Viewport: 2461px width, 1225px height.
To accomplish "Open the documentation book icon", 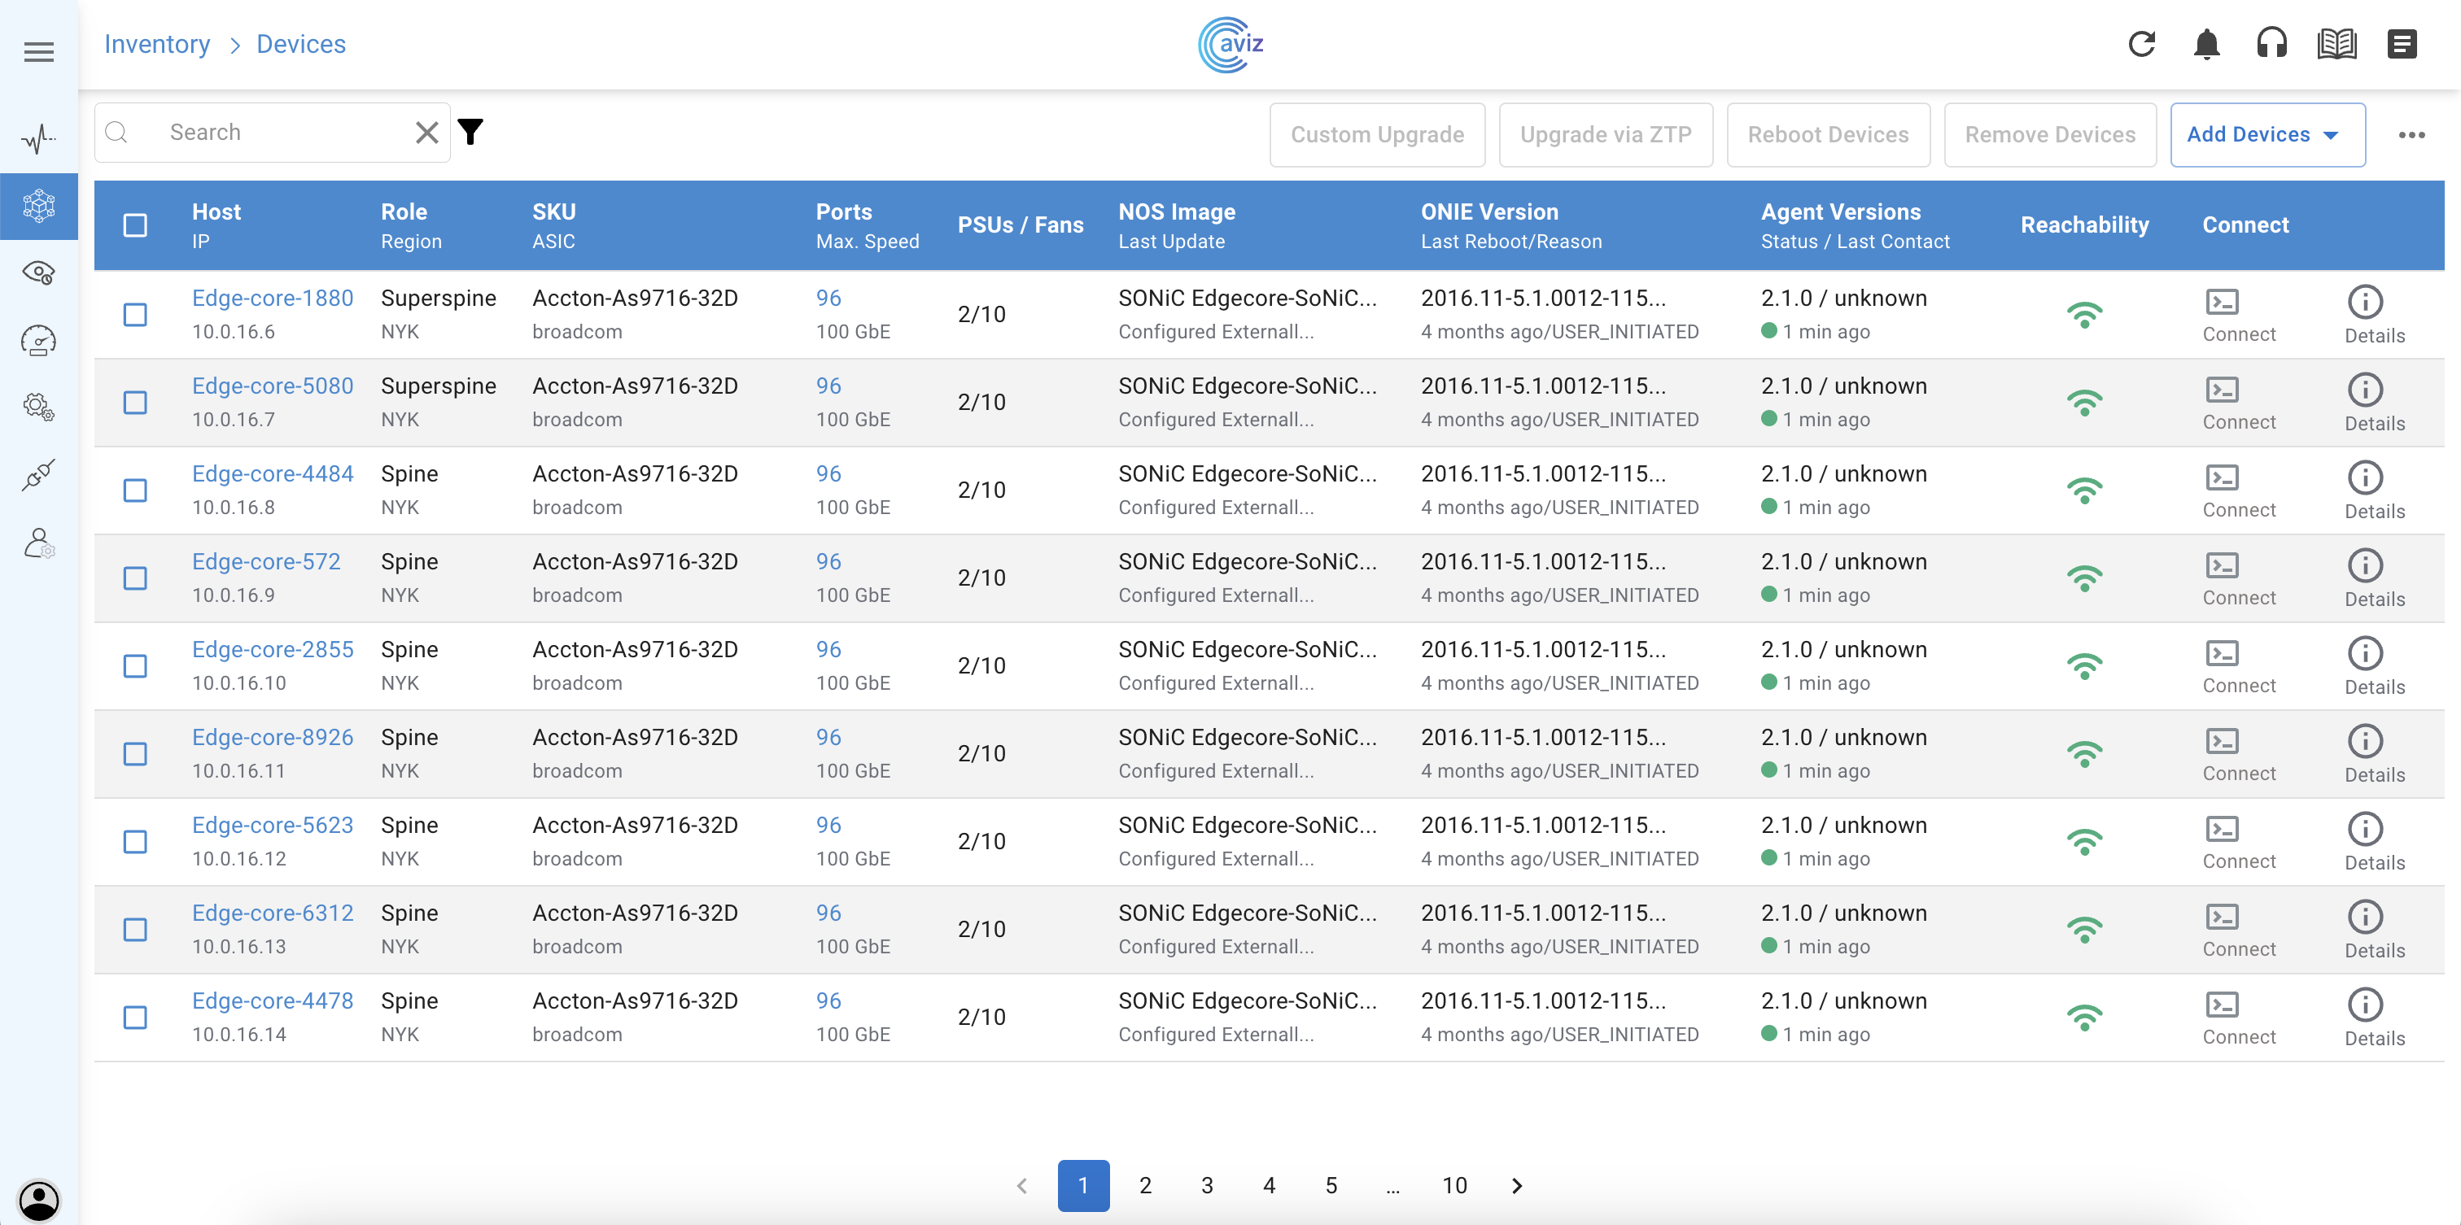I will [x=2336, y=44].
